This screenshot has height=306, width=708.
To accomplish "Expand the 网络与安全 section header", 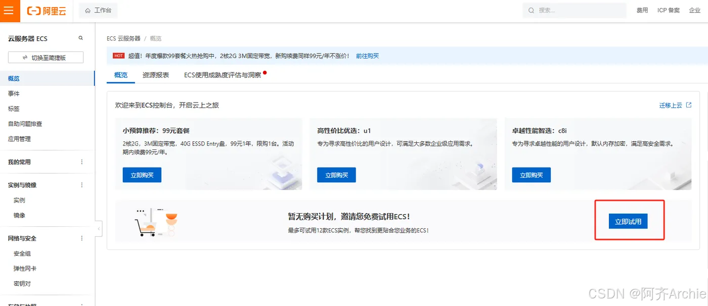I will pyautogui.click(x=22, y=238).
